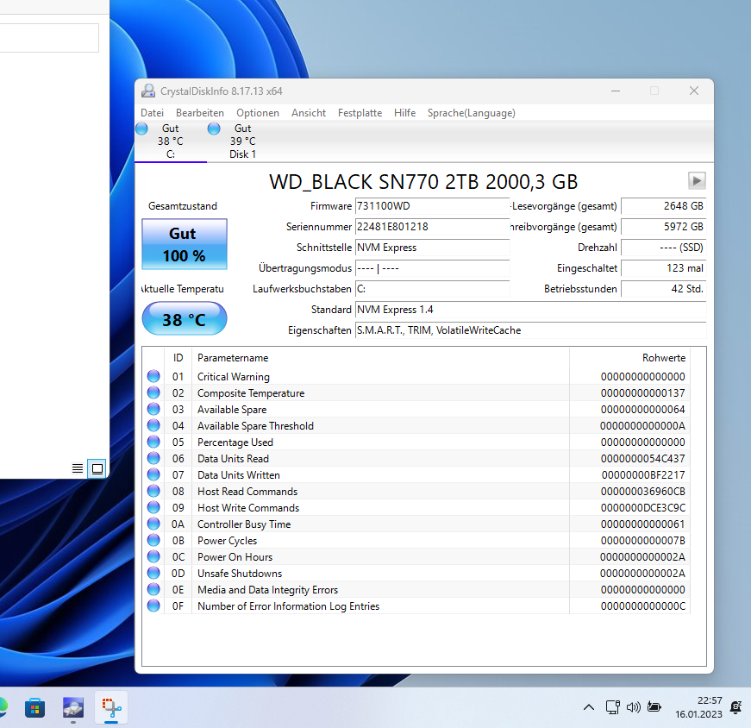Click raw value 0000000054C437
The height and width of the screenshot is (728, 751).
coord(642,459)
